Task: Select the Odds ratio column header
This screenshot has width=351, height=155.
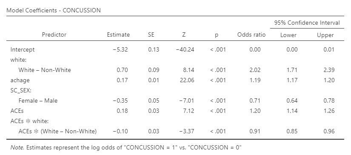Action: pos(251,35)
